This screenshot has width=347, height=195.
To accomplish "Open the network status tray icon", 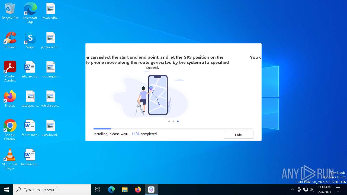I will 306,190.
